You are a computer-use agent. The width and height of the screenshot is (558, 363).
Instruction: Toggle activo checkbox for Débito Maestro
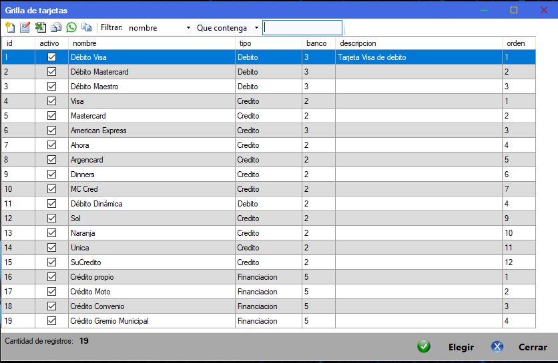[51, 87]
